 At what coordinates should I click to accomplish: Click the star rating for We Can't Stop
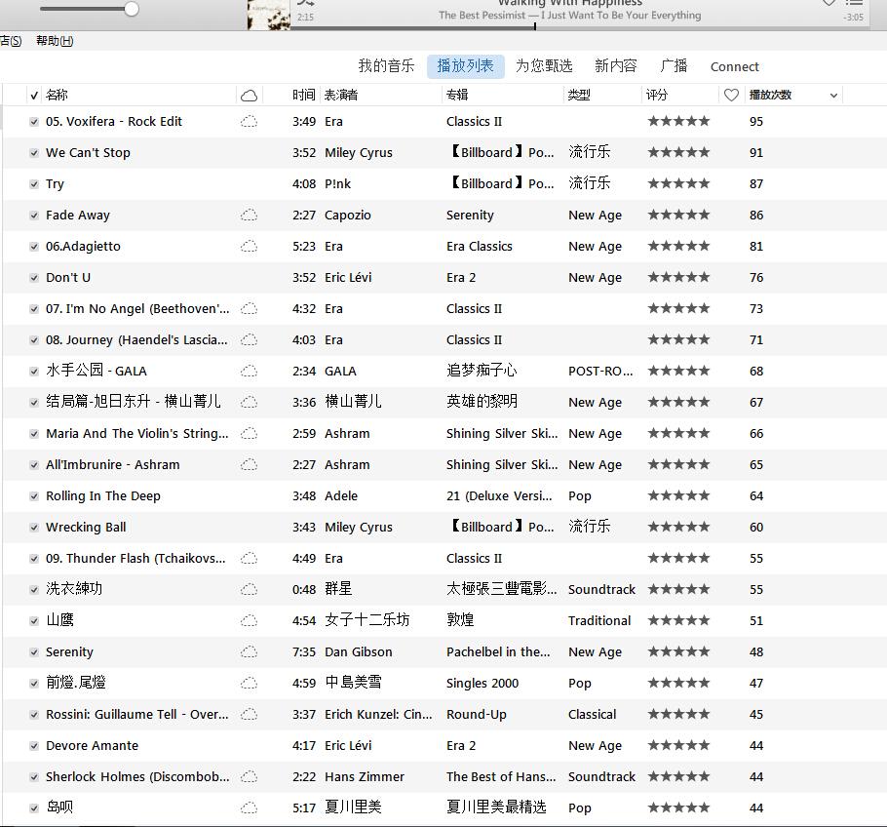(678, 152)
